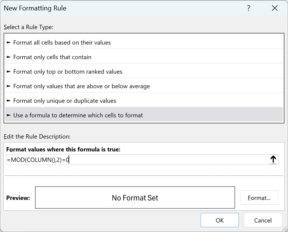Cancel the new formatting rule
This screenshot has width=288, height=232.
coord(263,220)
